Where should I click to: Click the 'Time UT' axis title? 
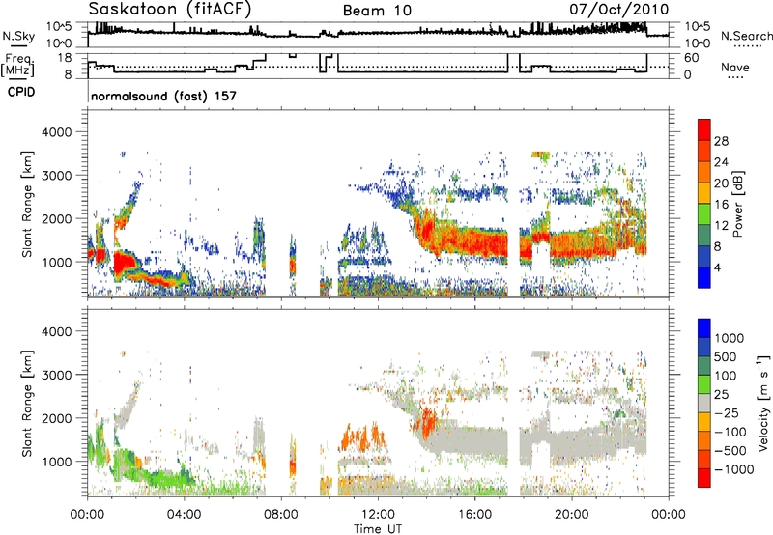378,528
